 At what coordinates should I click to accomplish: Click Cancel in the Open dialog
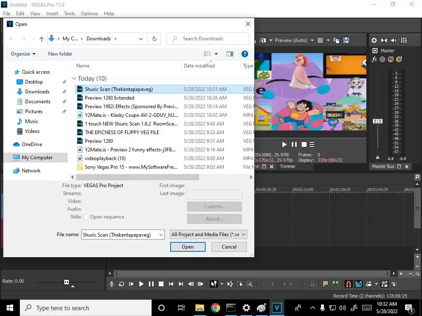[229, 247]
